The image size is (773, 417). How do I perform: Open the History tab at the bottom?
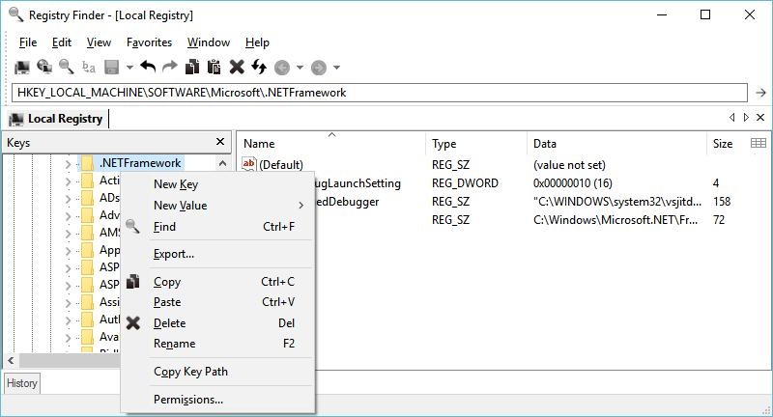pyautogui.click(x=21, y=383)
